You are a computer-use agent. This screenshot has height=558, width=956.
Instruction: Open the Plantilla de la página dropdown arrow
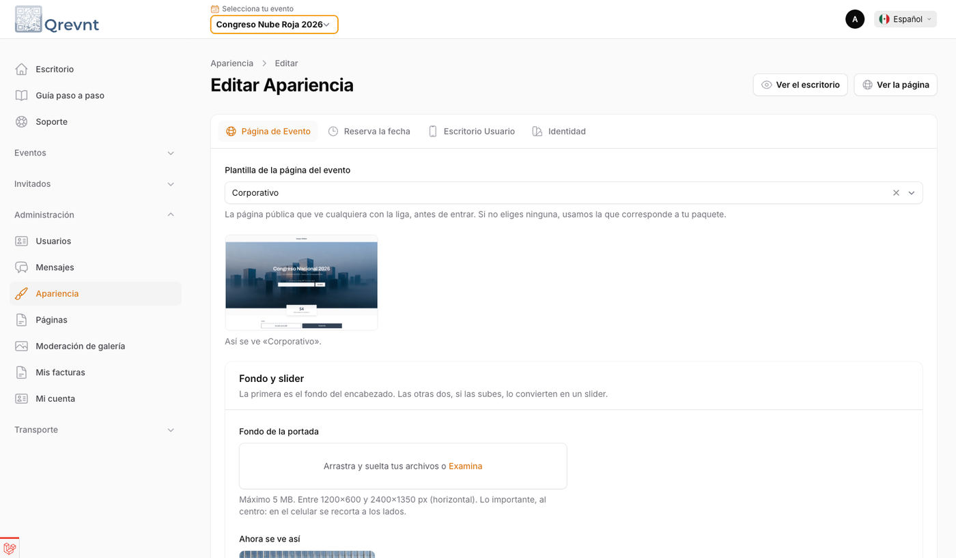pyautogui.click(x=912, y=193)
